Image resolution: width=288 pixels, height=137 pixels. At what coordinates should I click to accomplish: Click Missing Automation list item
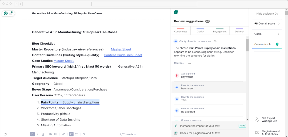pos(56,125)
